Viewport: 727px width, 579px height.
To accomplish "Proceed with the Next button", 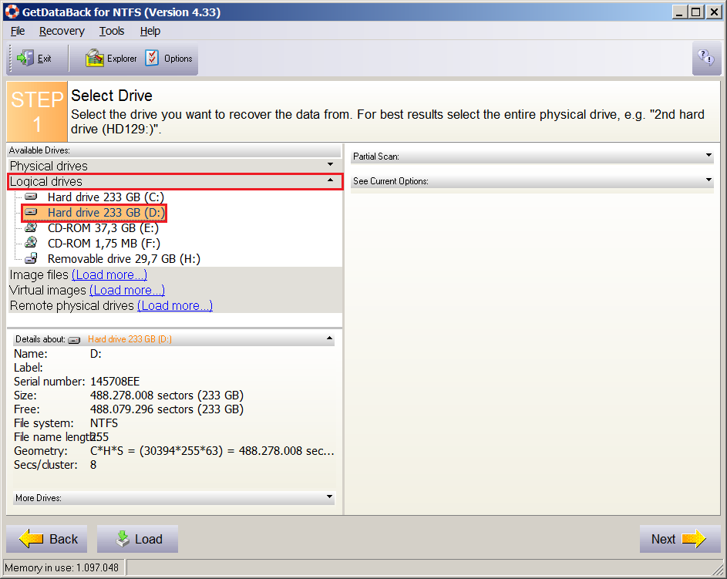I will (680, 539).
